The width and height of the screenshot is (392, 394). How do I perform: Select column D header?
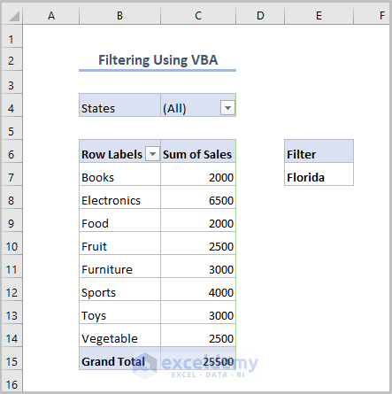click(x=260, y=15)
